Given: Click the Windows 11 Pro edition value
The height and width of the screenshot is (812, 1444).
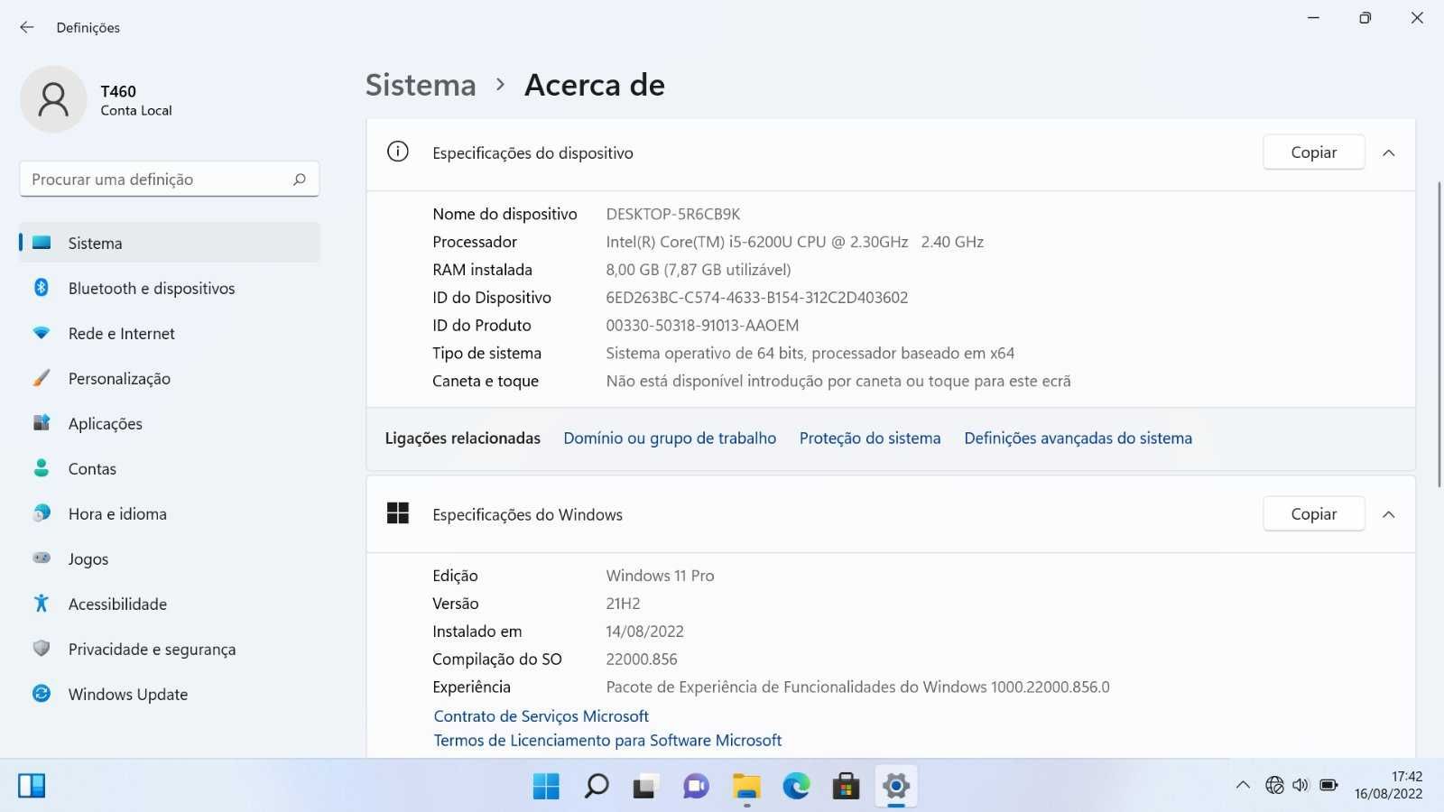Looking at the screenshot, I should click(x=660, y=576).
